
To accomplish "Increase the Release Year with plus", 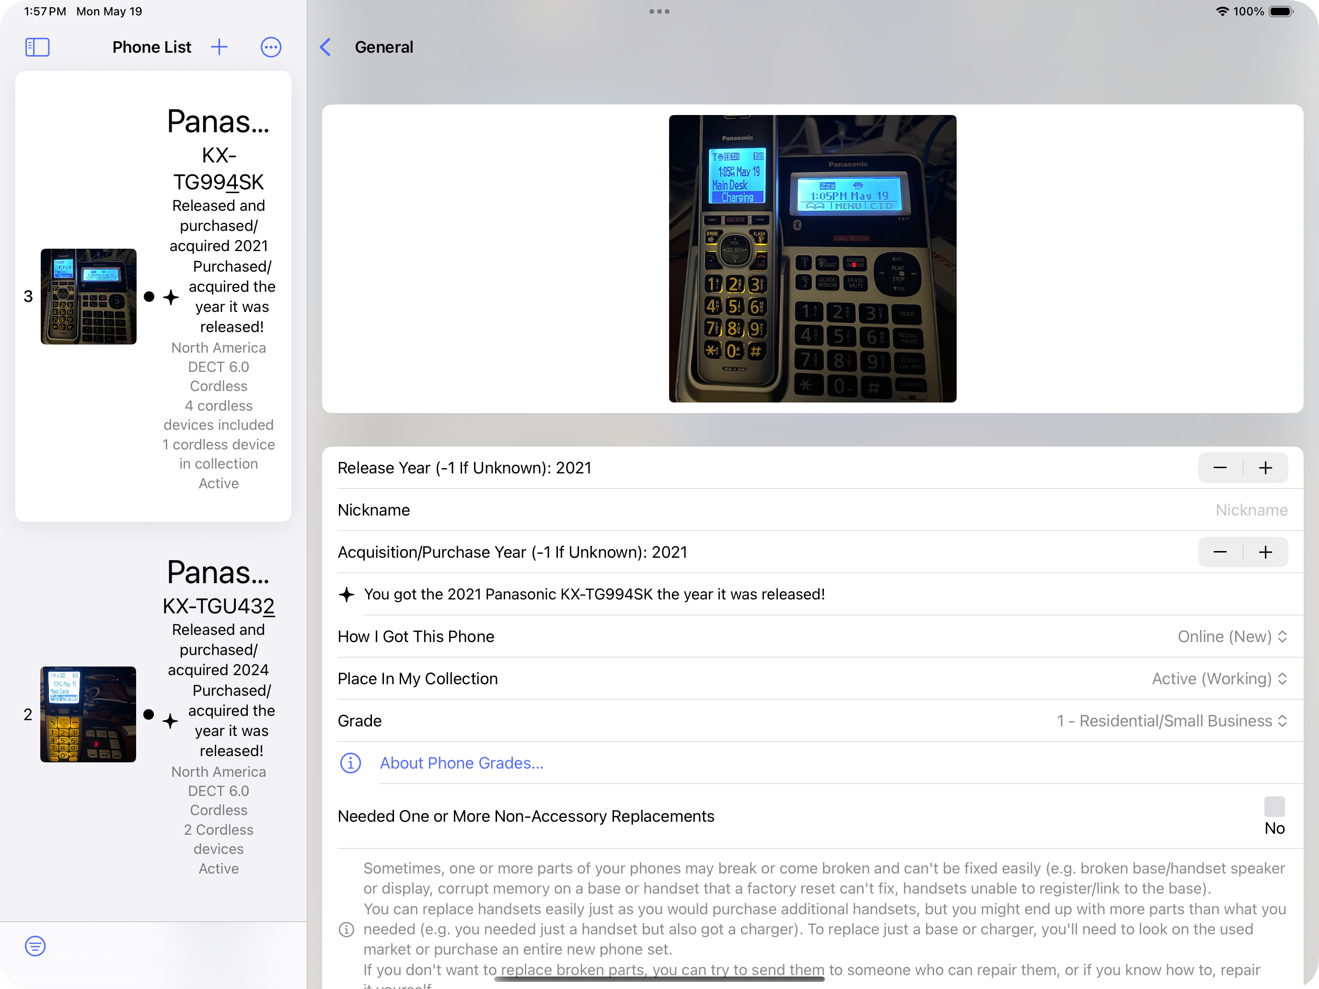I will [x=1265, y=468].
